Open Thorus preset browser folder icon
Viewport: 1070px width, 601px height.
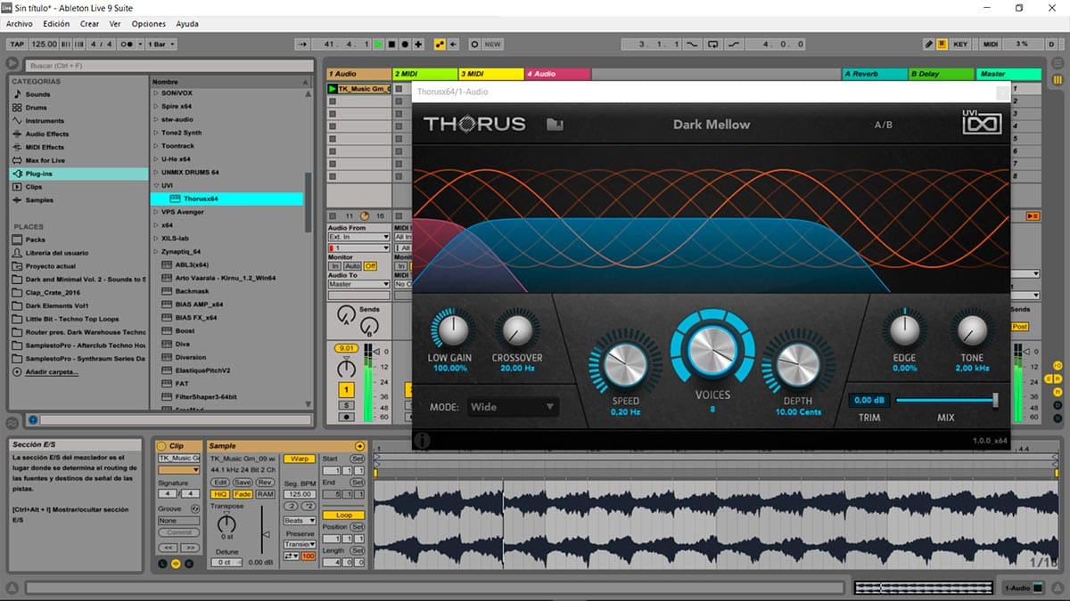[x=555, y=125]
